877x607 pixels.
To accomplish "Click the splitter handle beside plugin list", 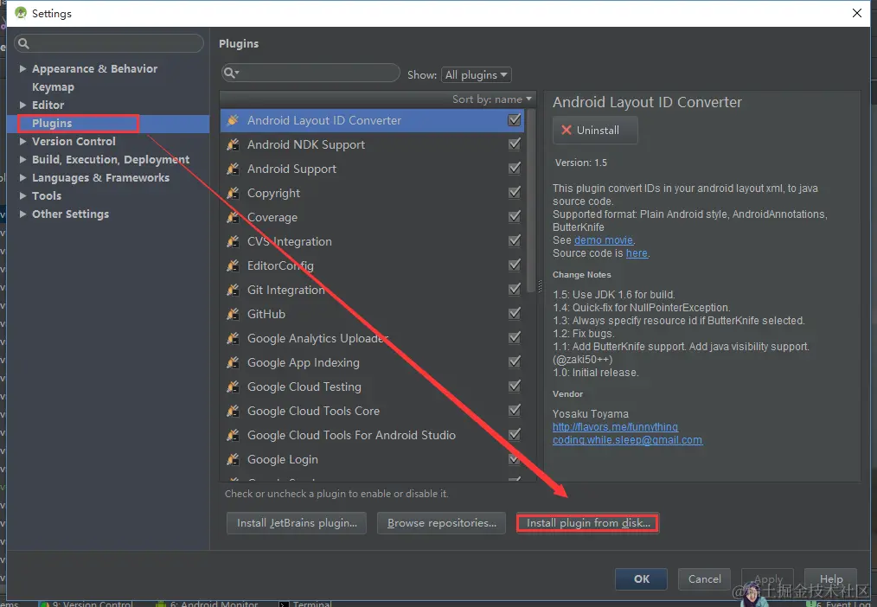I will 540,286.
